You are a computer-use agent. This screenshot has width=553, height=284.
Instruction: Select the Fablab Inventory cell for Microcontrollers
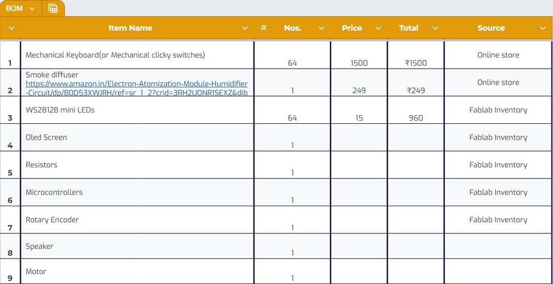(x=498, y=192)
